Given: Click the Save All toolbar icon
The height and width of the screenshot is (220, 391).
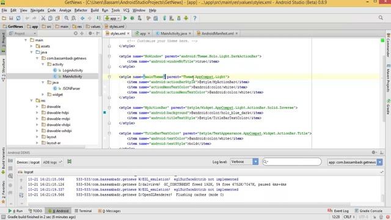Looking at the screenshot, I should click(x=11, y=18).
